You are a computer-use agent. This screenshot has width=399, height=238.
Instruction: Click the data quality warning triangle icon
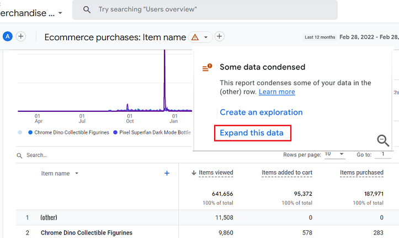[195, 37]
